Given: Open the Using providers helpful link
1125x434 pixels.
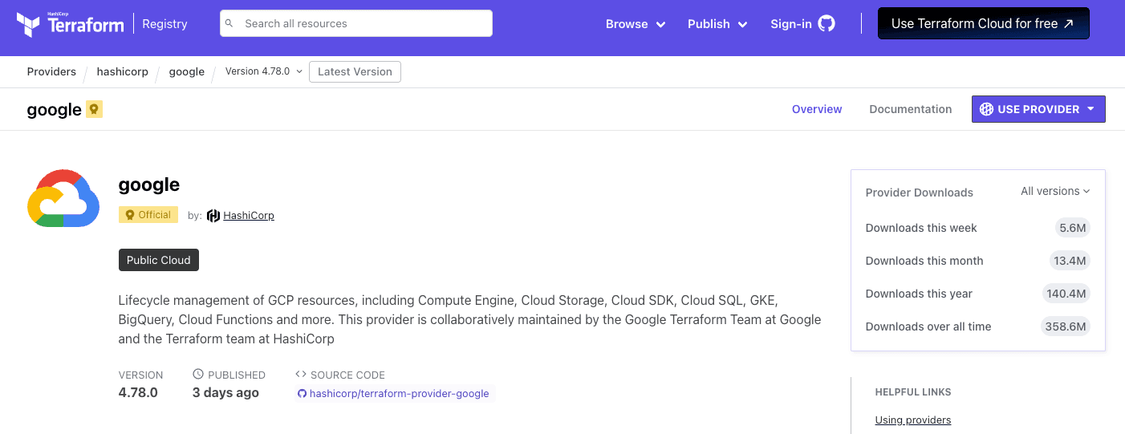Looking at the screenshot, I should (912, 420).
